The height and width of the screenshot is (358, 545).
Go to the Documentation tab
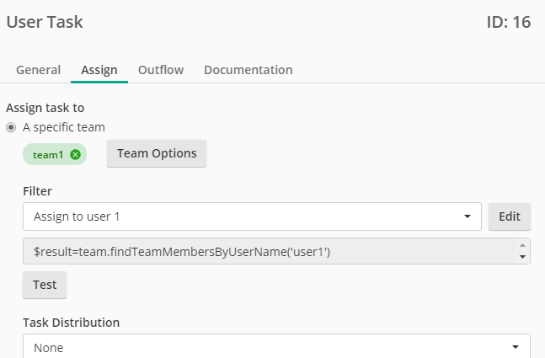click(248, 70)
